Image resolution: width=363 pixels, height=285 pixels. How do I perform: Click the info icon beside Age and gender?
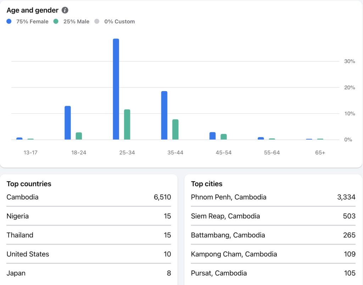click(x=65, y=10)
